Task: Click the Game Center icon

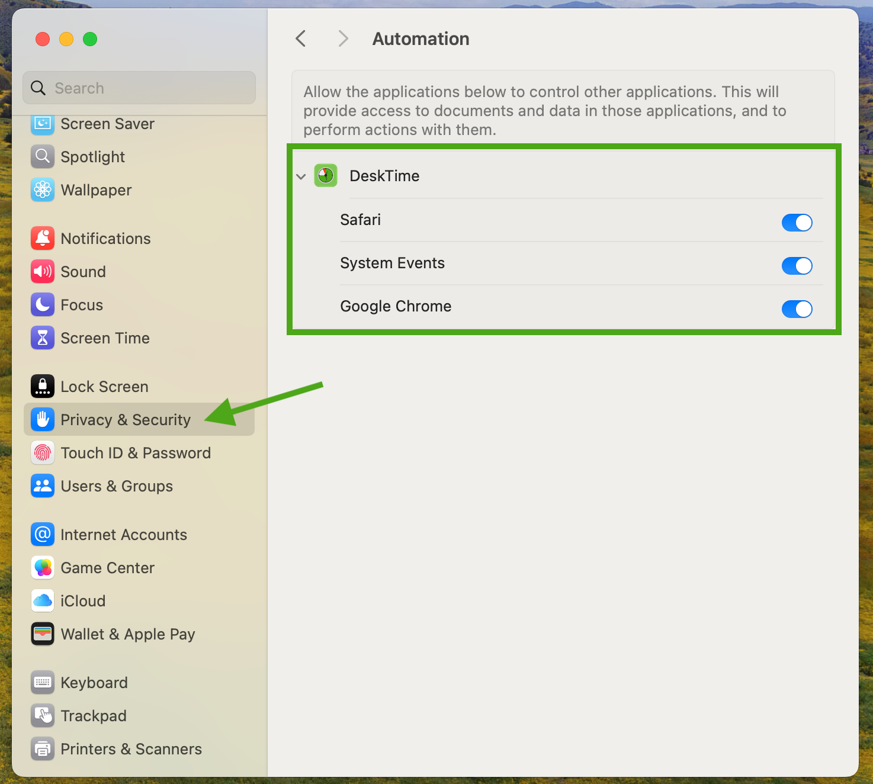Action: pyautogui.click(x=43, y=568)
